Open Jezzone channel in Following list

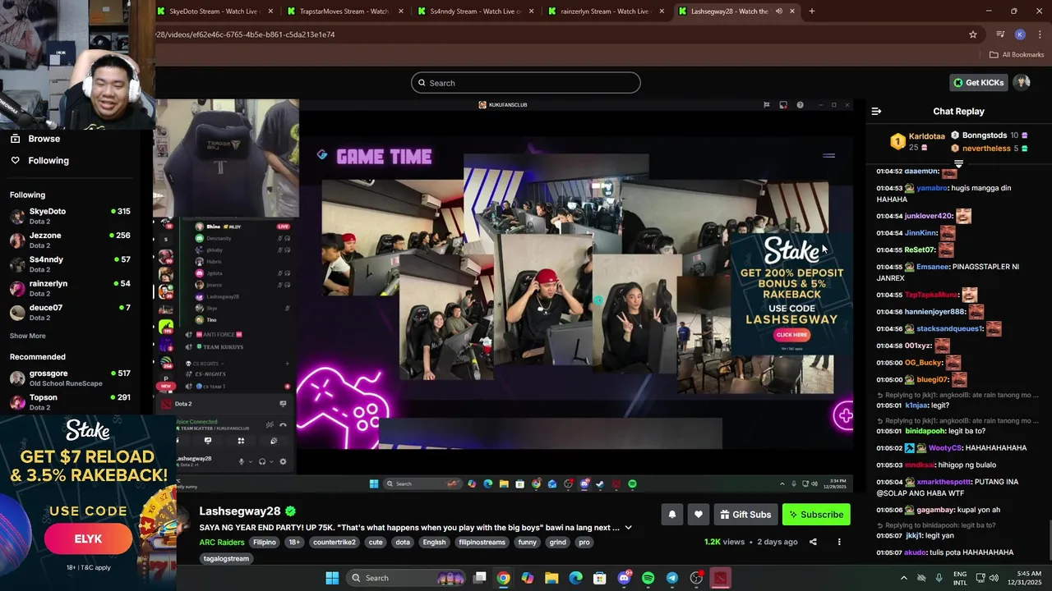coord(70,240)
